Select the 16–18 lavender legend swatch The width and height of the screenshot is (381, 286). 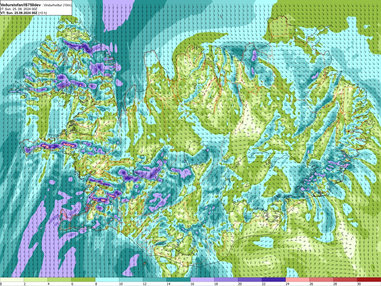pos(202,280)
